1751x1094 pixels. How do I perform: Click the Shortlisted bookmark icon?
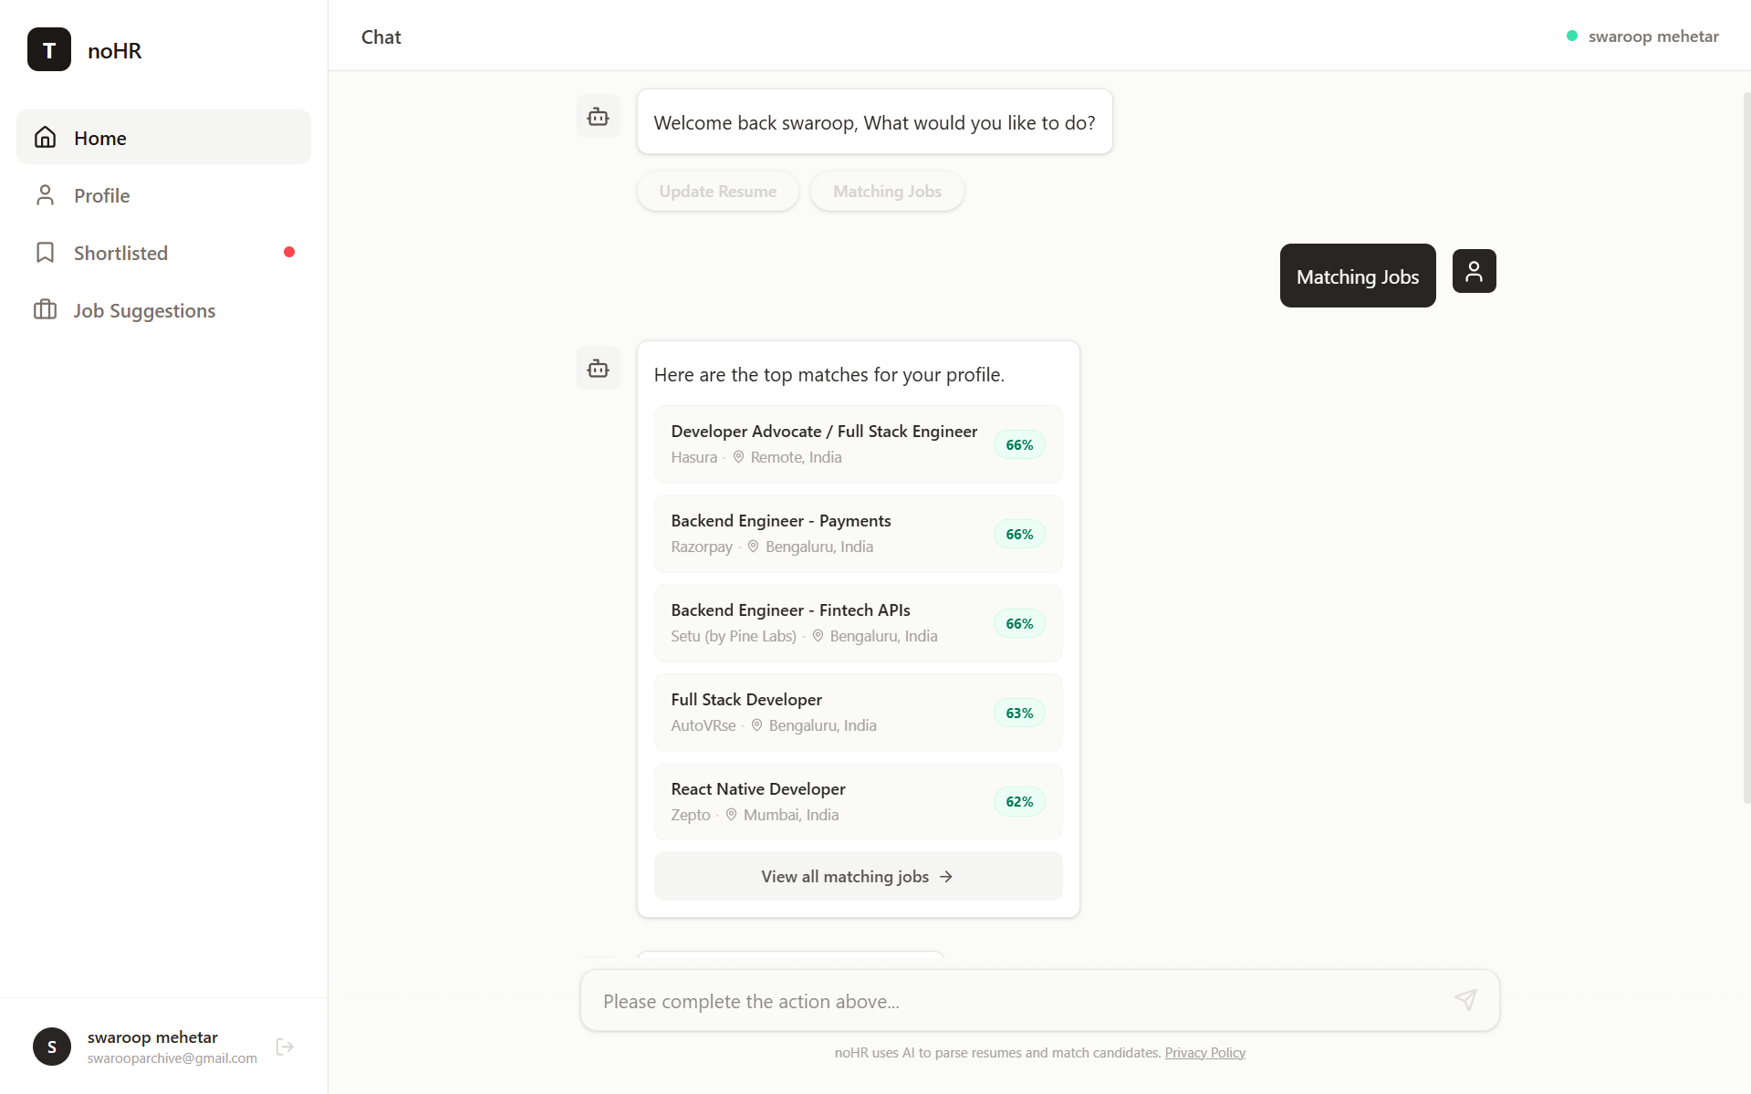46,252
